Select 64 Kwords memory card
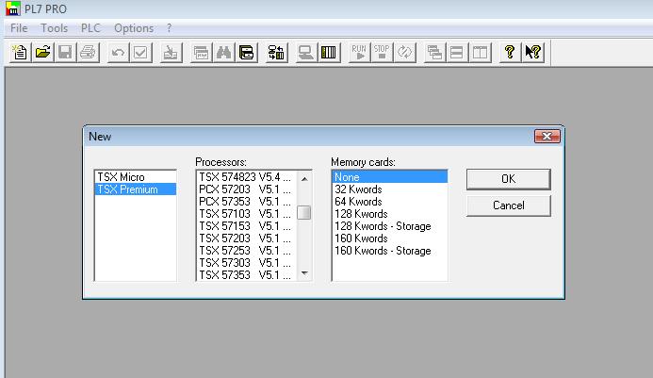This screenshot has height=378, width=653. 390,202
